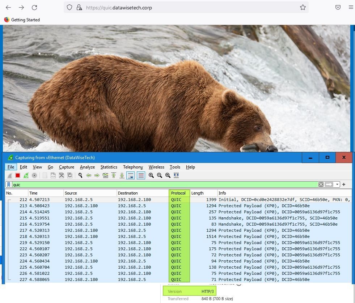This screenshot has width=355, height=303.
Task: Toggle packet list colorization
Action: pos(141,175)
